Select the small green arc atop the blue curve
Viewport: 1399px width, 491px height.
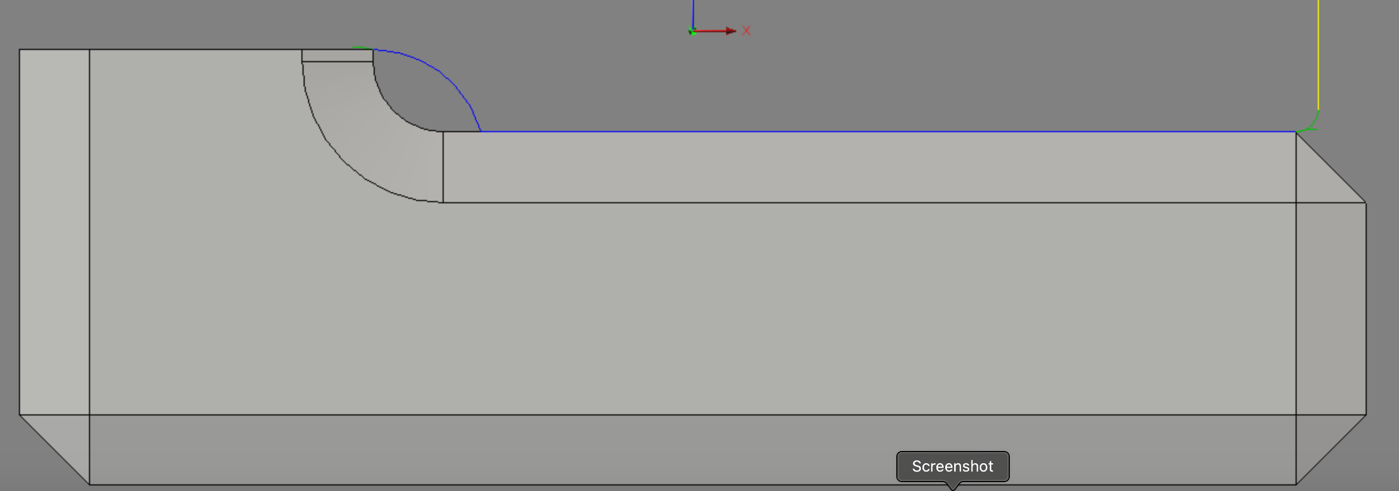click(x=363, y=48)
